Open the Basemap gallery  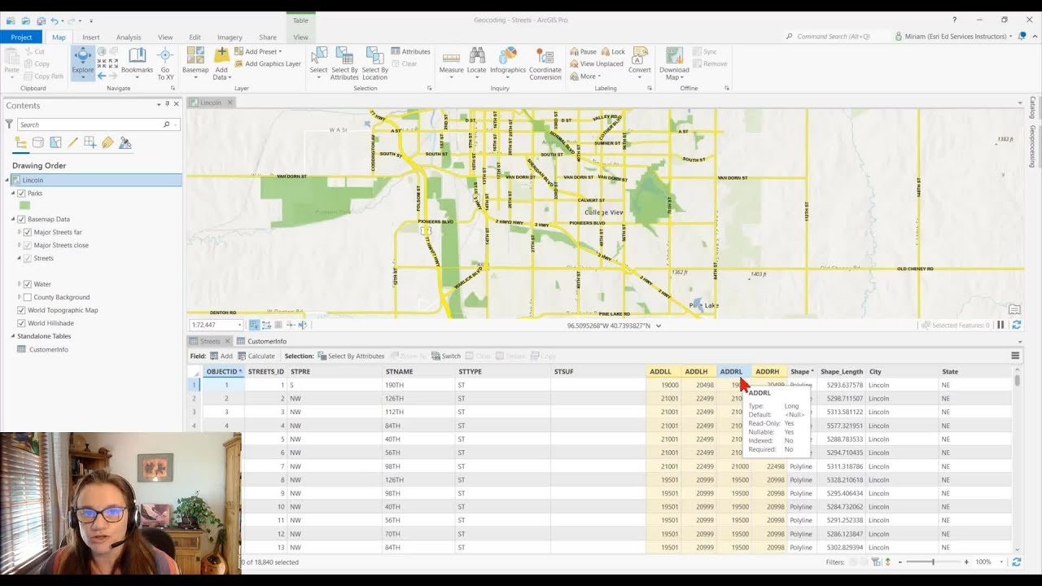tap(195, 62)
